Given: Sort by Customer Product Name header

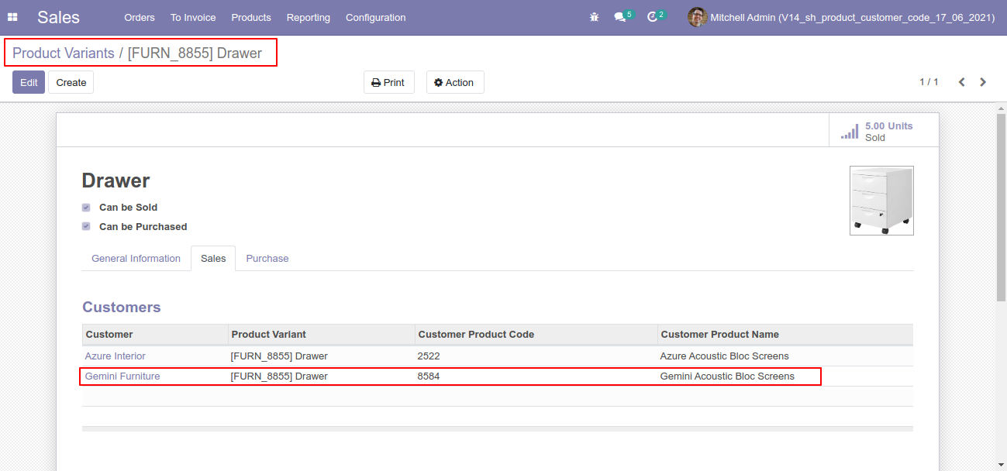Looking at the screenshot, I should tap(785, 335).
